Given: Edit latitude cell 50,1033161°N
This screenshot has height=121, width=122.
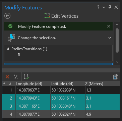Looking at the screenshot, I should point(68,98).
